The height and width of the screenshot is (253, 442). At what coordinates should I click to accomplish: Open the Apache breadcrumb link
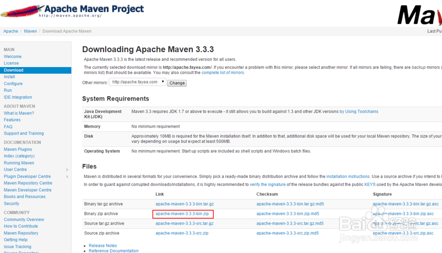click(x=11, y=31)
